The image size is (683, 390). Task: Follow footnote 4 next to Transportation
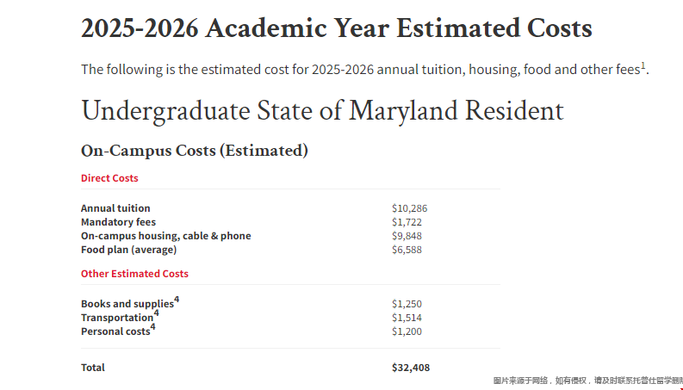point(156,313)
